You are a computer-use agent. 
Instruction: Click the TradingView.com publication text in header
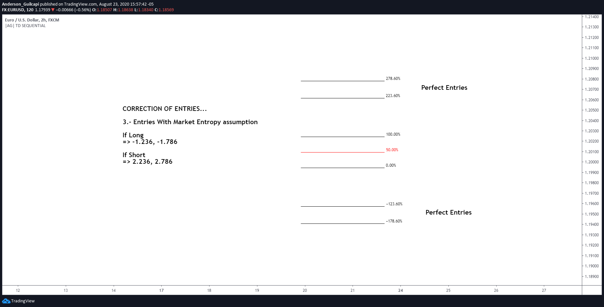[80, 4]
